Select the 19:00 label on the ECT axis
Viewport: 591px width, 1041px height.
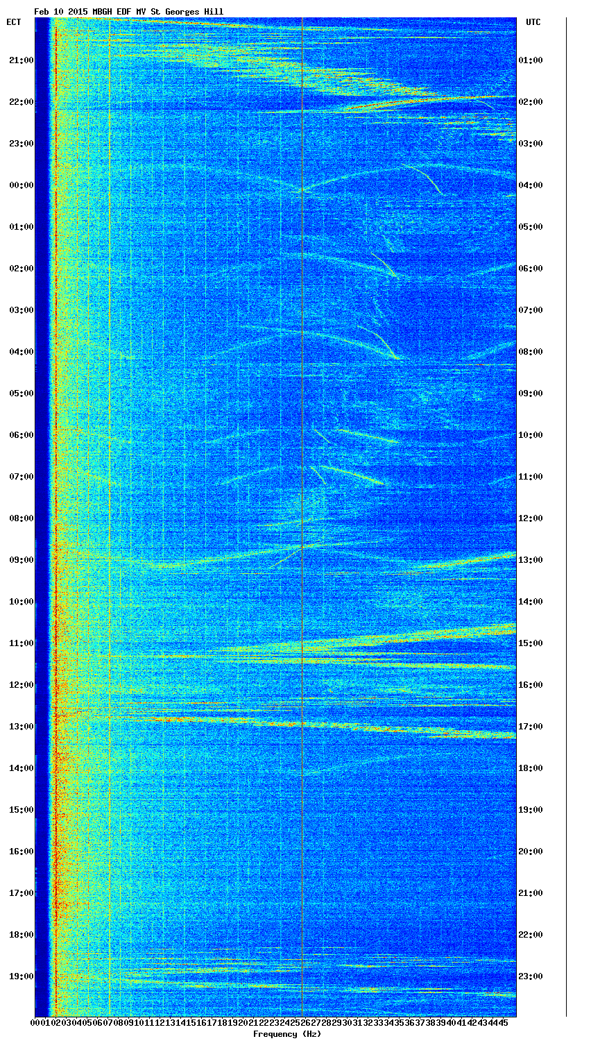click(x=22, y=976)
